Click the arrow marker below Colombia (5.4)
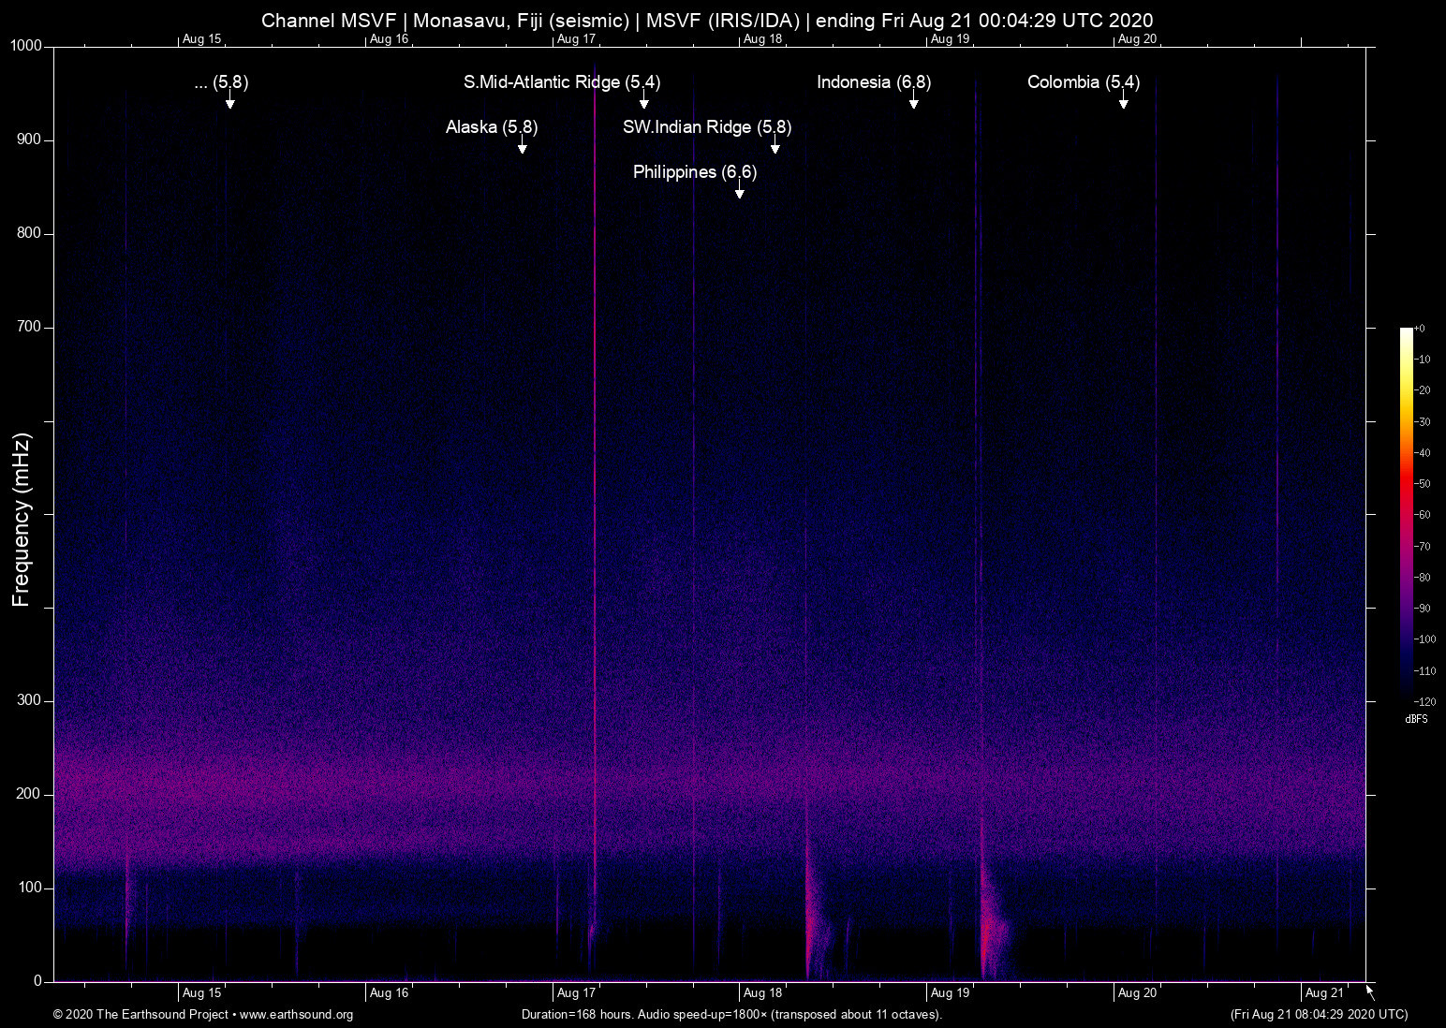The height and width of the screenshot is (1028, 1446). coord(1123,102)
